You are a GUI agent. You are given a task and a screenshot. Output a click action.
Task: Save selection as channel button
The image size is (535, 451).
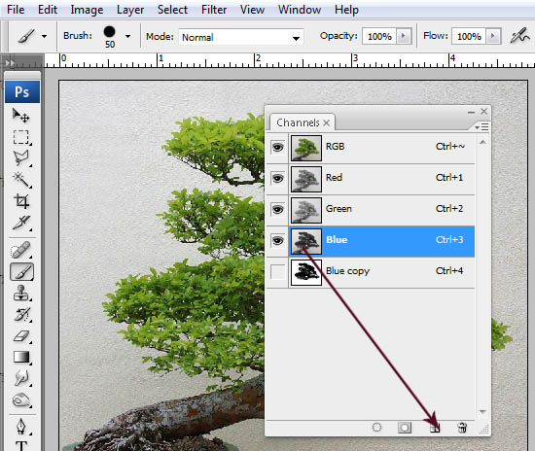pos(405,428)
